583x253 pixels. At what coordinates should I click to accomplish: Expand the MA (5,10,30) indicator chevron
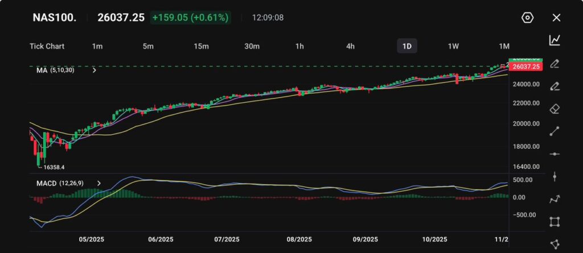coord(94,70)
